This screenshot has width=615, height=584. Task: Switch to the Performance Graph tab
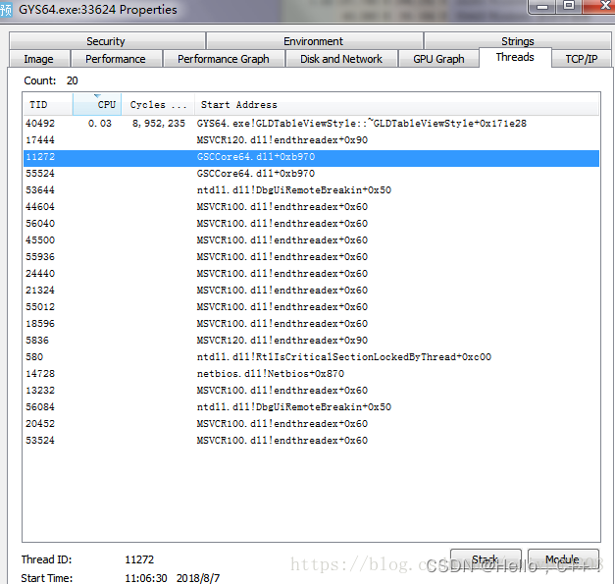point(224,59)
